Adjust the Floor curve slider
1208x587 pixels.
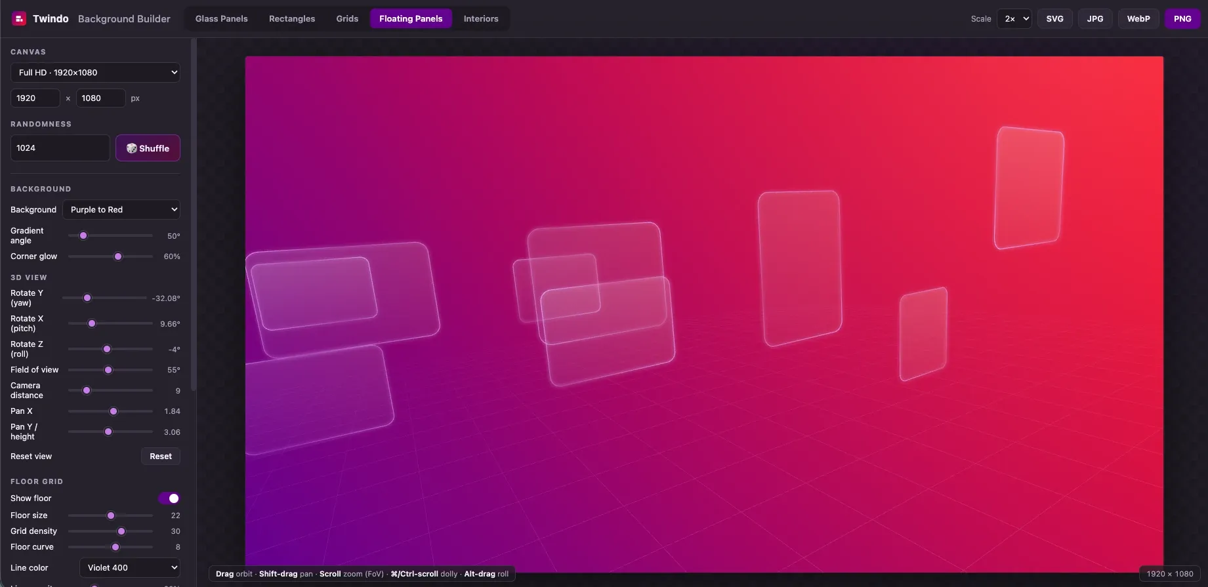click(110, 547)
